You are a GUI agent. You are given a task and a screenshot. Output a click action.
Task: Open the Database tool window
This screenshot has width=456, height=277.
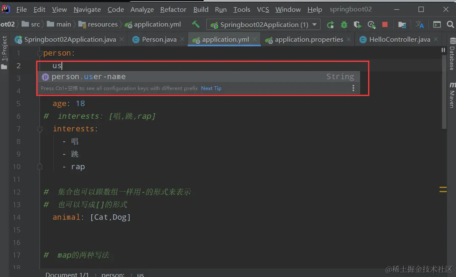[x=452, y=54]
